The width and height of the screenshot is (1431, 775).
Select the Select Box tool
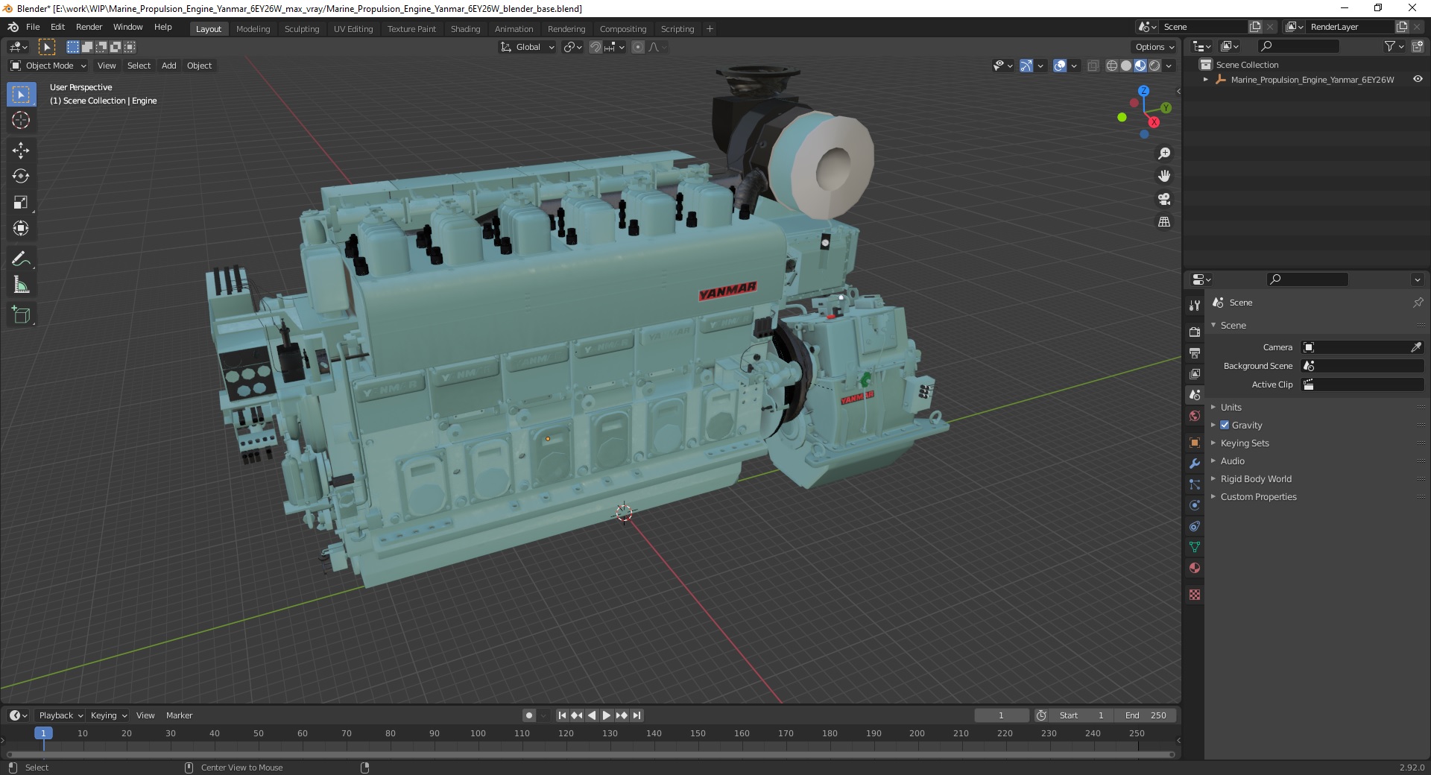point(21,95)
